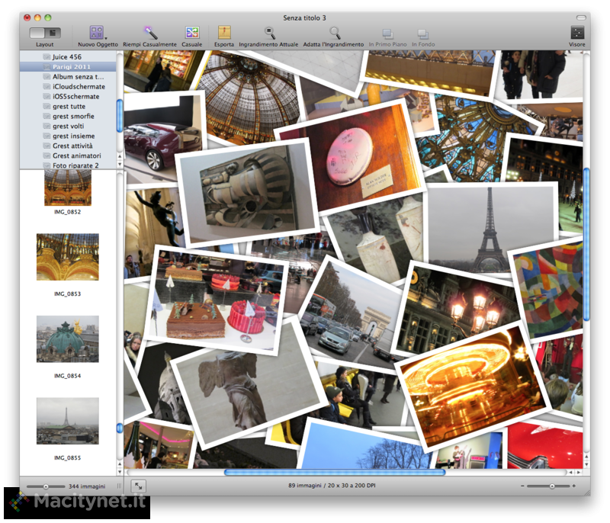The image size is (610, 523).
Task: Click the Senza titolo 3 window title
Action: (304, 18)
